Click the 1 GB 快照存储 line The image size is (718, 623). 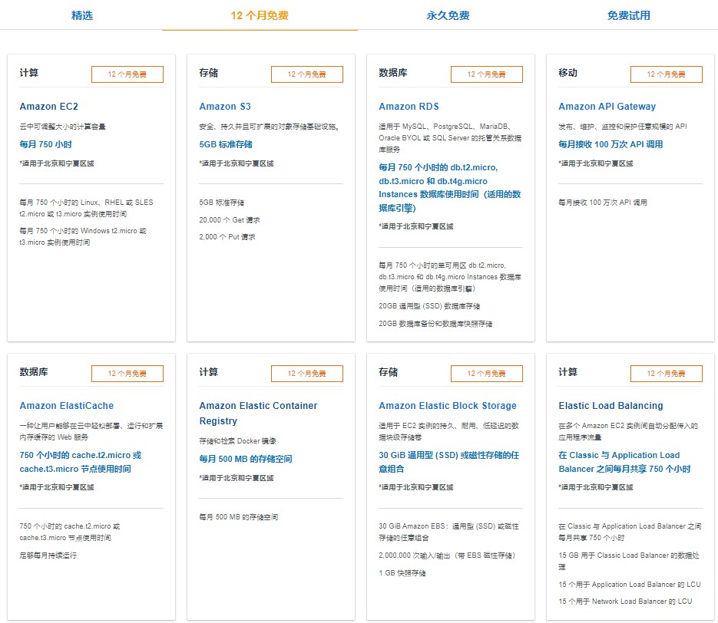(402, 573)
